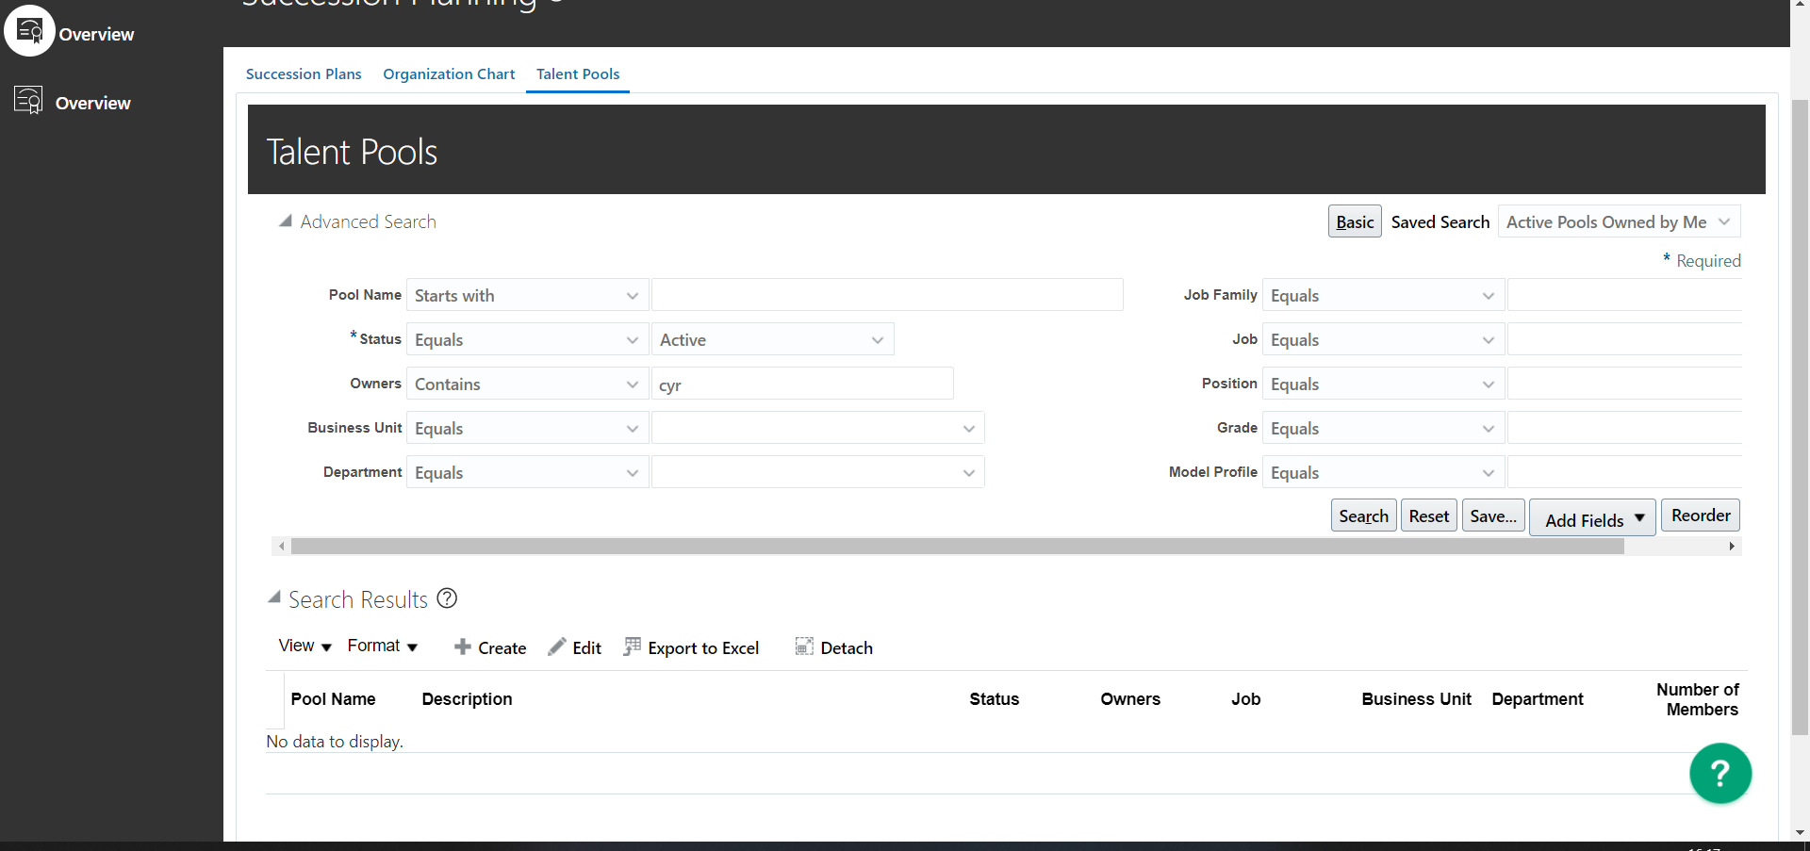1810x851 pixels.
Task: Click the circular logo above Overview
Action: click(x=29, y=29)
